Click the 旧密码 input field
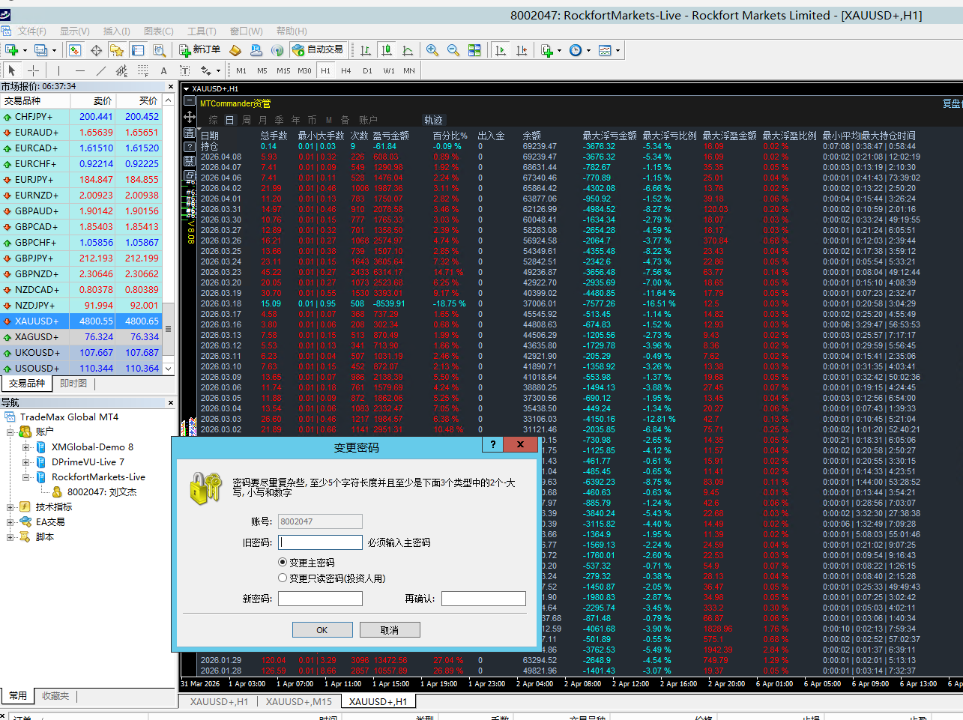 click(320, 542)
